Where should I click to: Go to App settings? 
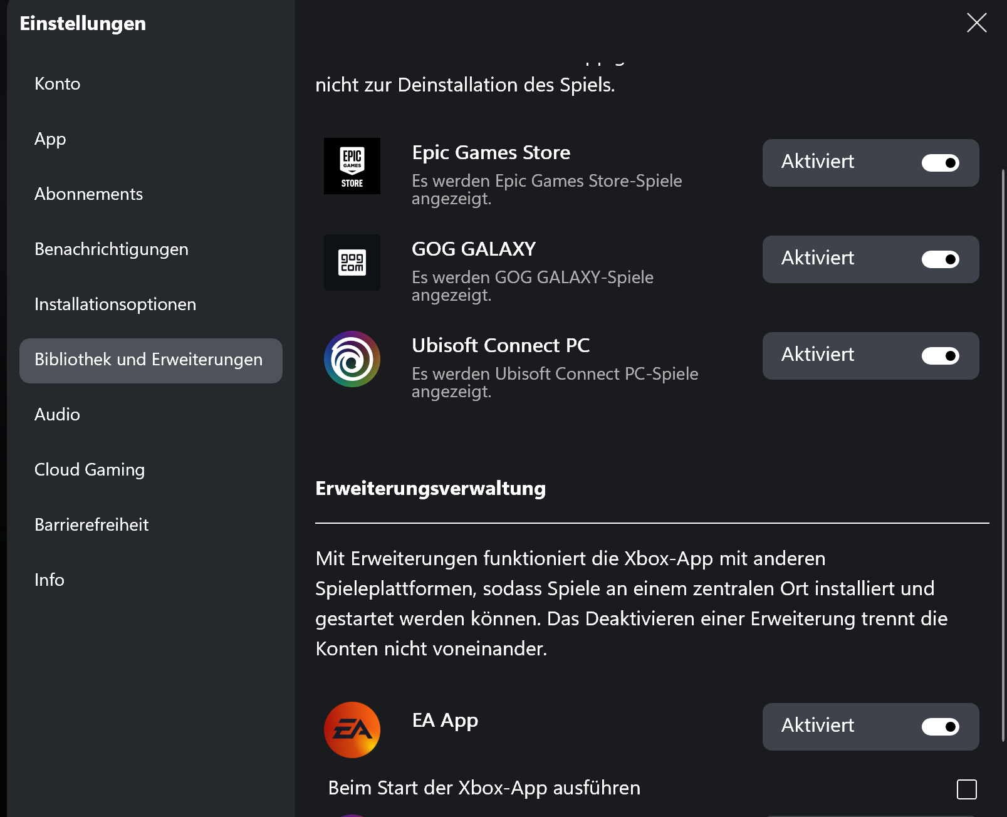50,139
